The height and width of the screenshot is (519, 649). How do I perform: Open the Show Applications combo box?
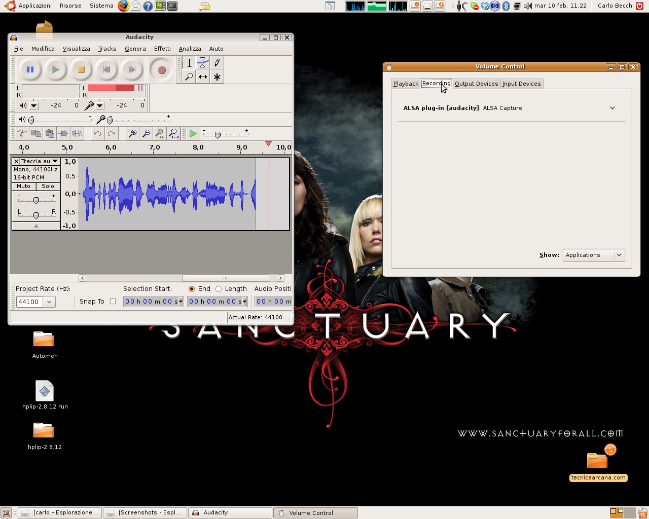click(594, 255)
